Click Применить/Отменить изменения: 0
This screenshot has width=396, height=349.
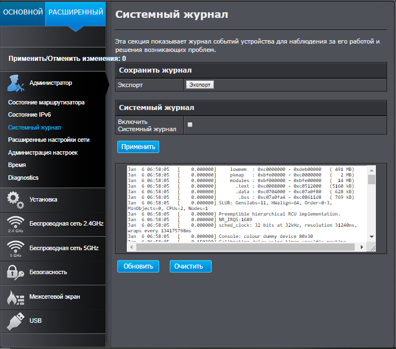pyautogui.click(x=67, y=59)
